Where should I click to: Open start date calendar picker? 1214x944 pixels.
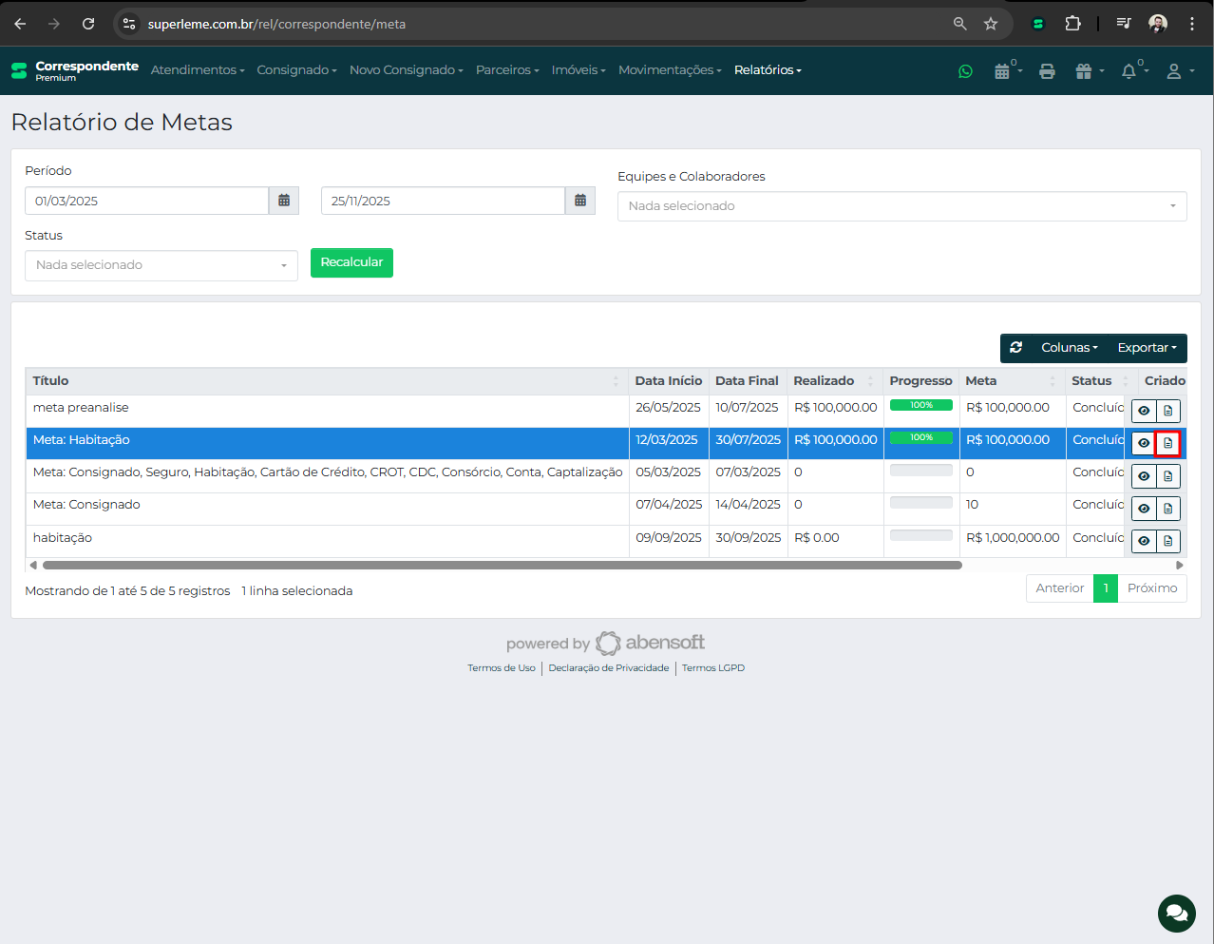pyautogui.click(x=284, y=201)
